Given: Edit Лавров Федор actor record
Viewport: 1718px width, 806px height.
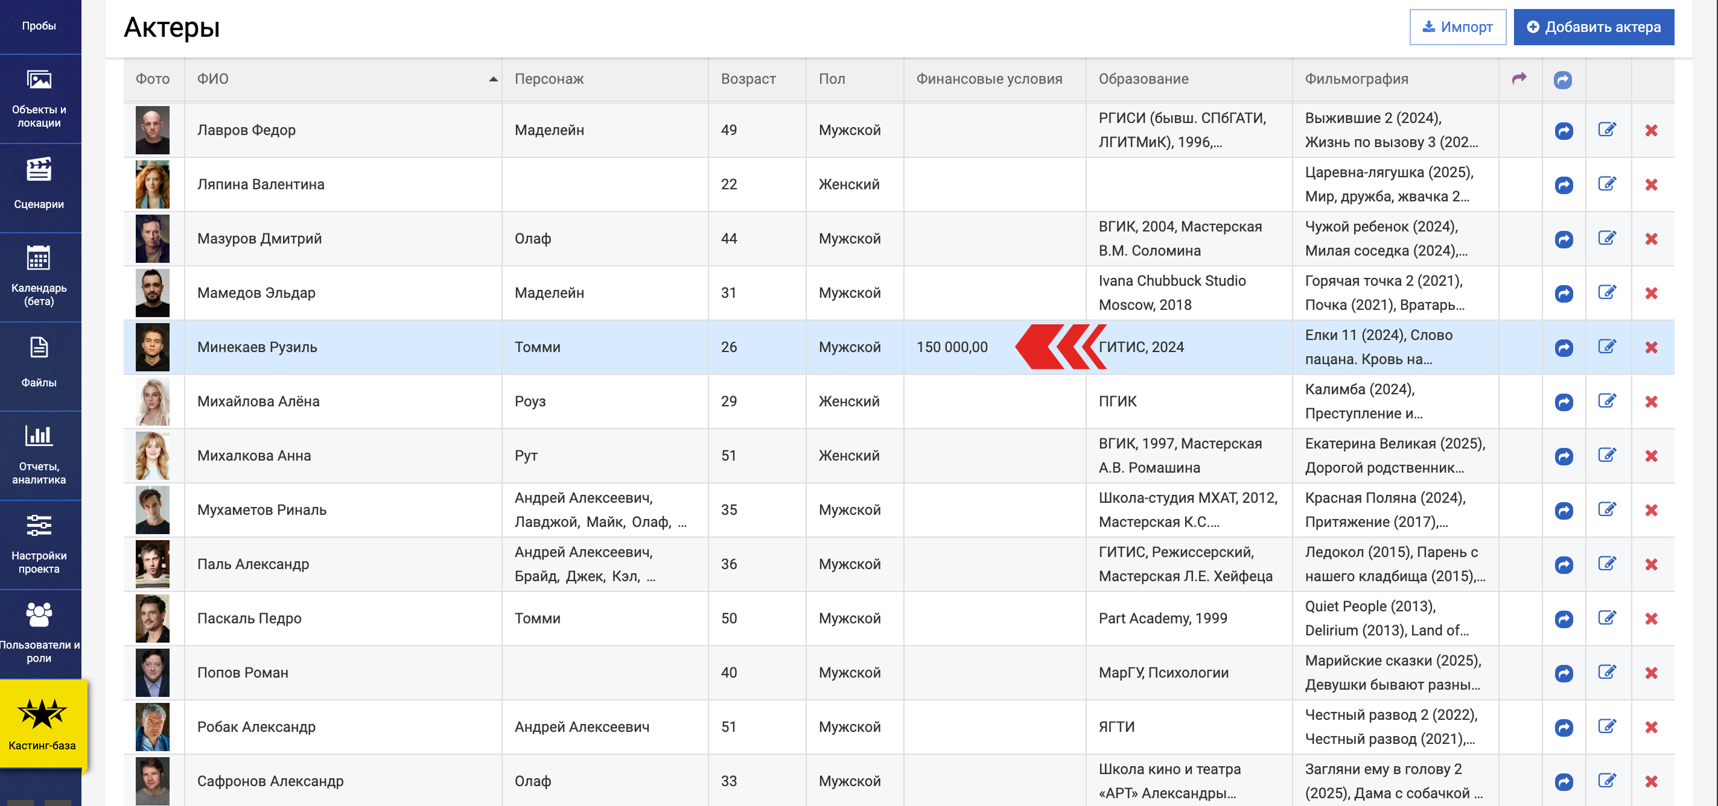Looking at the screenshot, I should click(1608, 130).
